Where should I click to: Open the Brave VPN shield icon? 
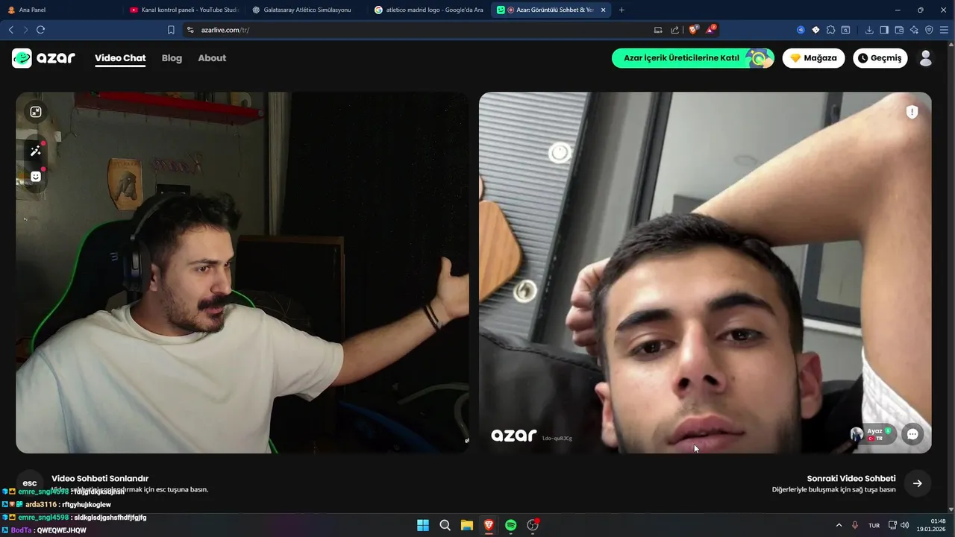(929, 30)
